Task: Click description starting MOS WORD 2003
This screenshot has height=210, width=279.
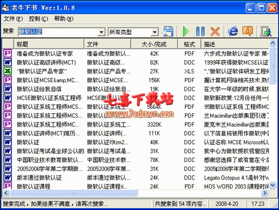Action: (x=236, y=186)
